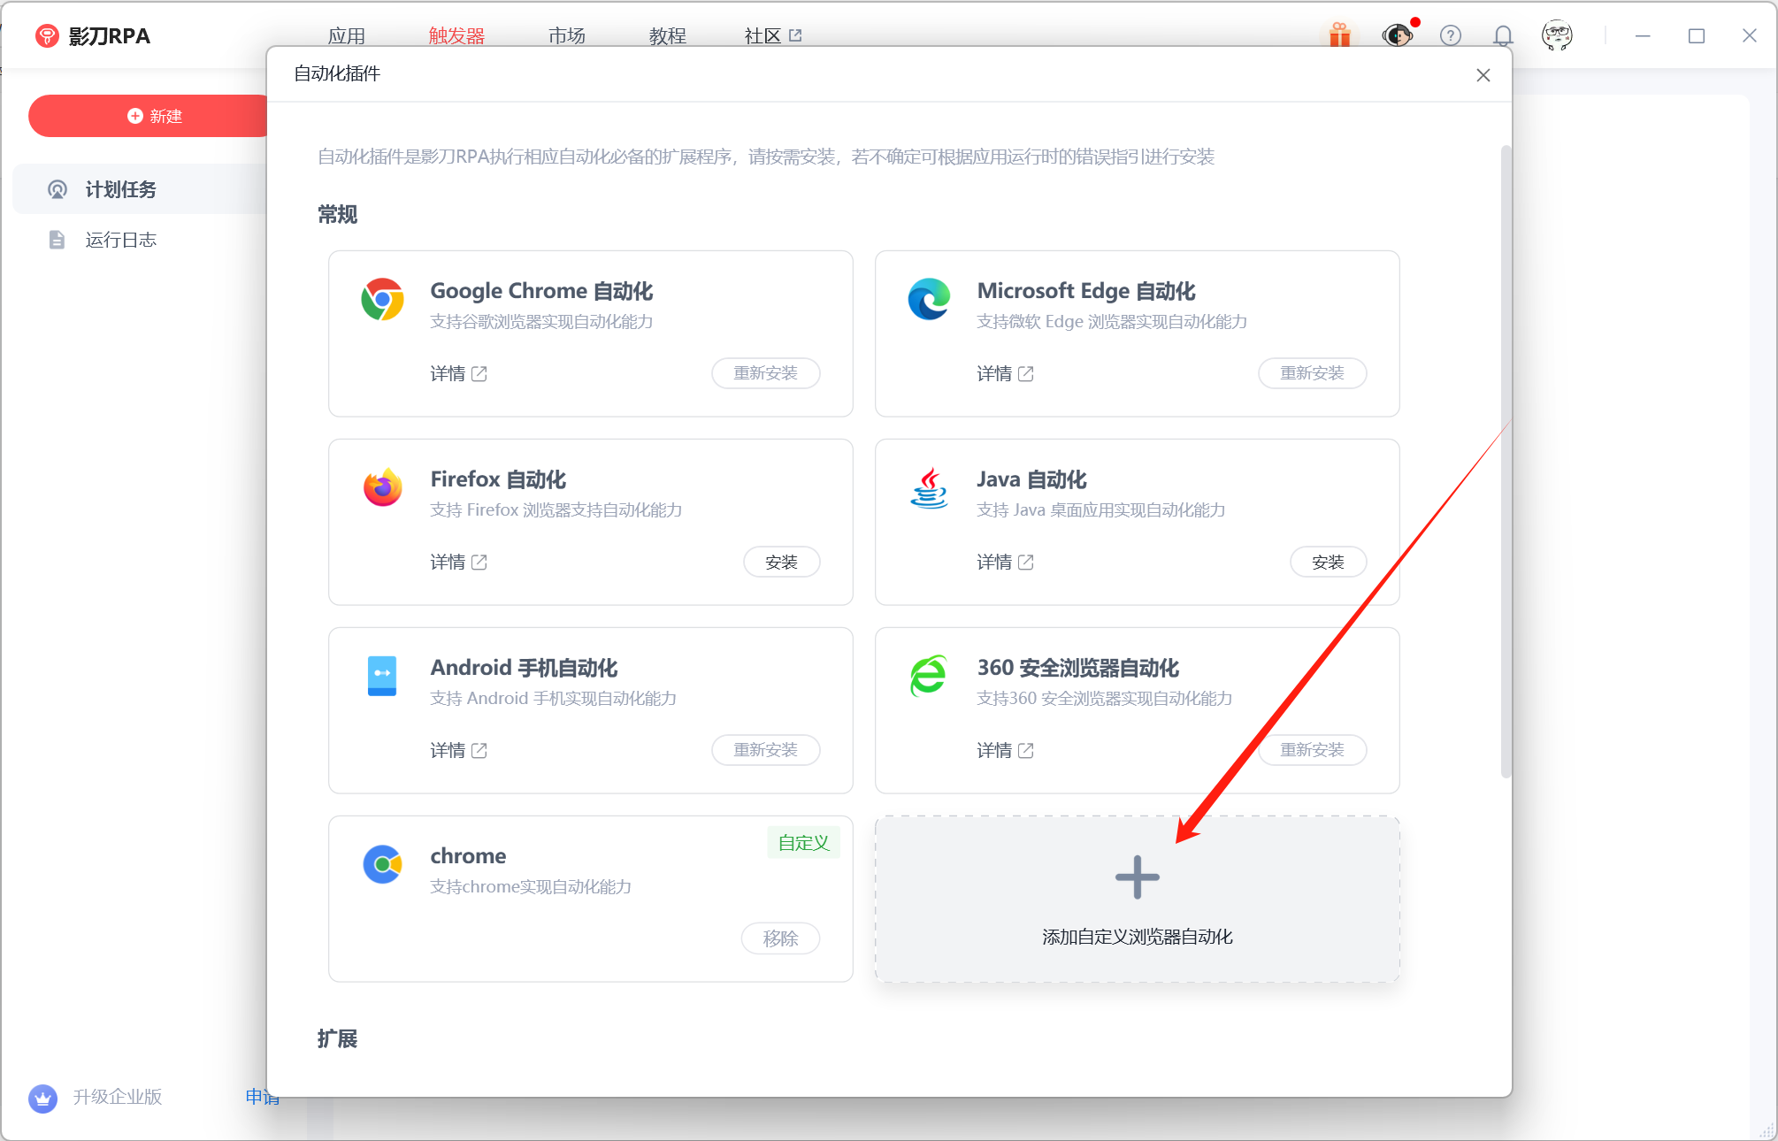
Task: Remove the custom chrome plugin
Action: click(x=780, y=938)
